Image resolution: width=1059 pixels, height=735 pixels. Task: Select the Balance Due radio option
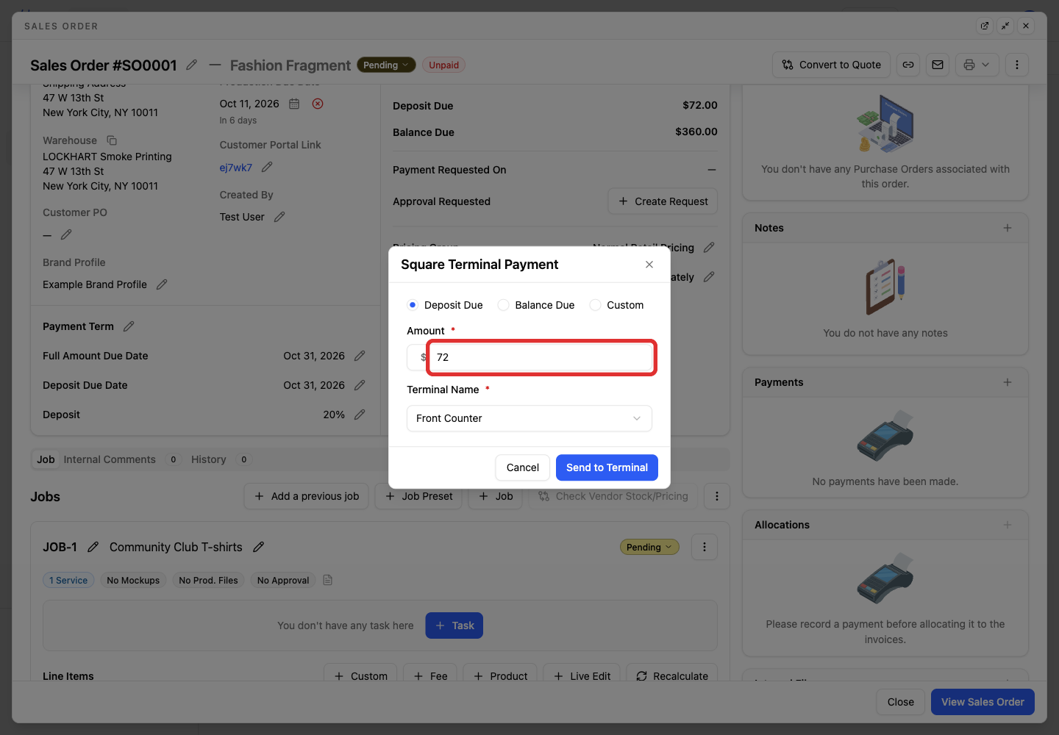pos(504,305)
